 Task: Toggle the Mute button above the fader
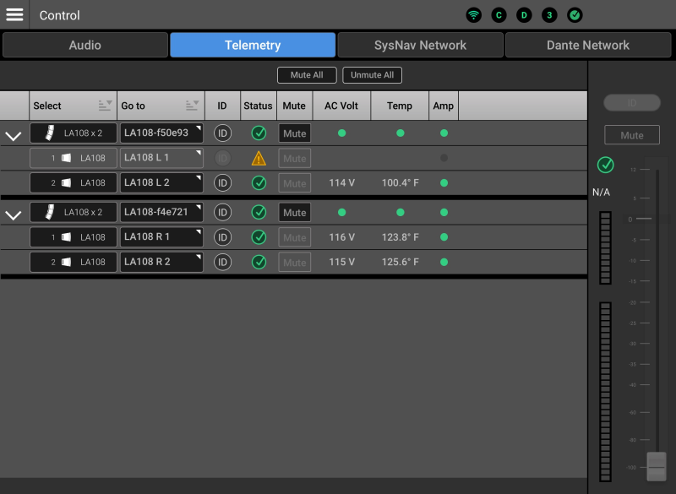pos(631,135)
